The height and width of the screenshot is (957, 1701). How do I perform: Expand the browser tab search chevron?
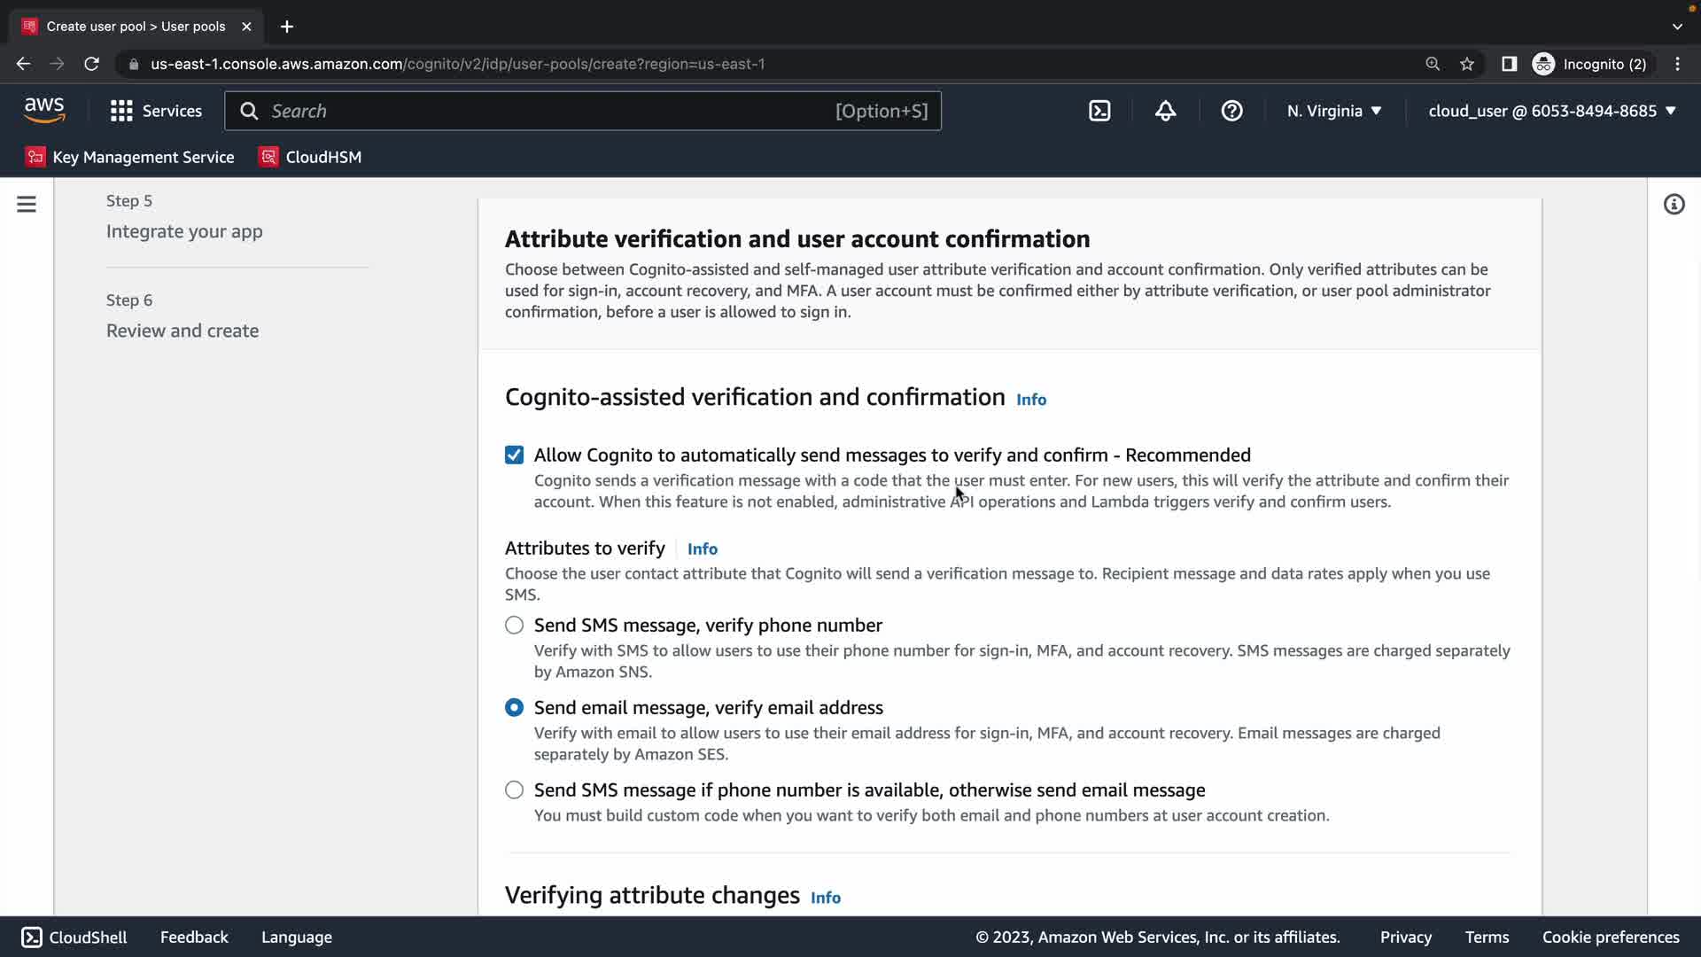(1676, 27)
